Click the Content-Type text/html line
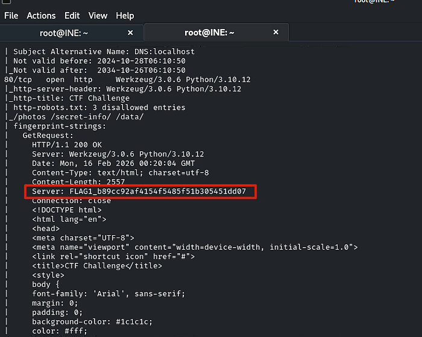 [121, 173]
